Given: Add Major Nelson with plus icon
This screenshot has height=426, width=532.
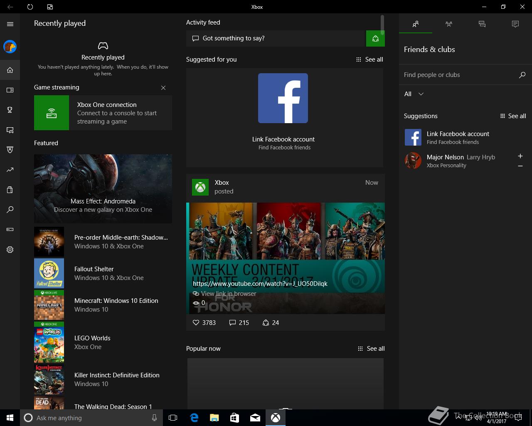Looking at the screenshot, I should click(x=520, y=156).
